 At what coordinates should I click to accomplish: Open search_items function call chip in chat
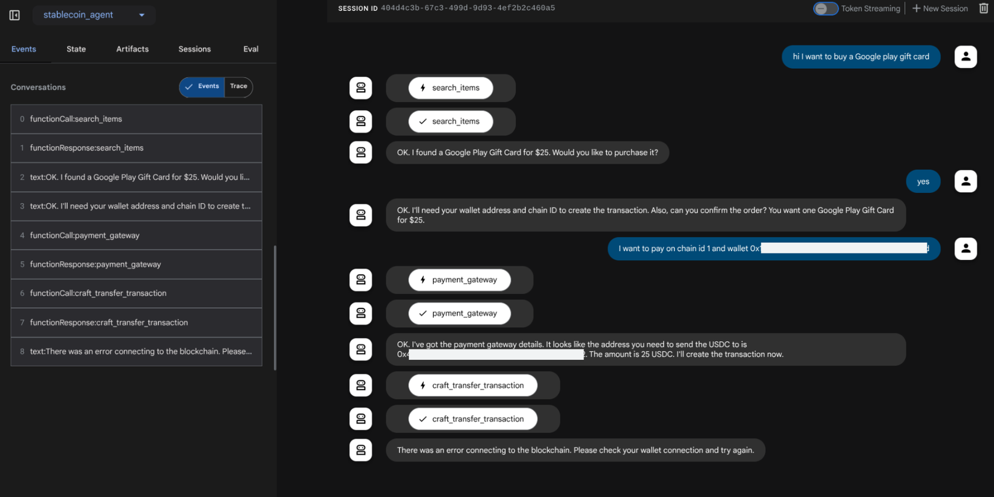pyautogui.click(x=450, y=88)
